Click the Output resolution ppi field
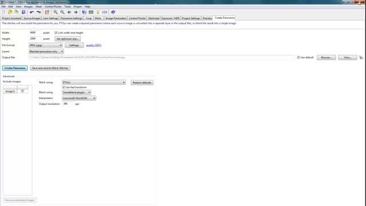The width and height of the screenshot is (366, 206). point(68,104)
